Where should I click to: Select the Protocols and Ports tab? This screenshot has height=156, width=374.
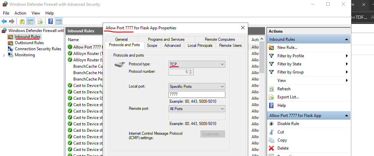coord(124,45)
